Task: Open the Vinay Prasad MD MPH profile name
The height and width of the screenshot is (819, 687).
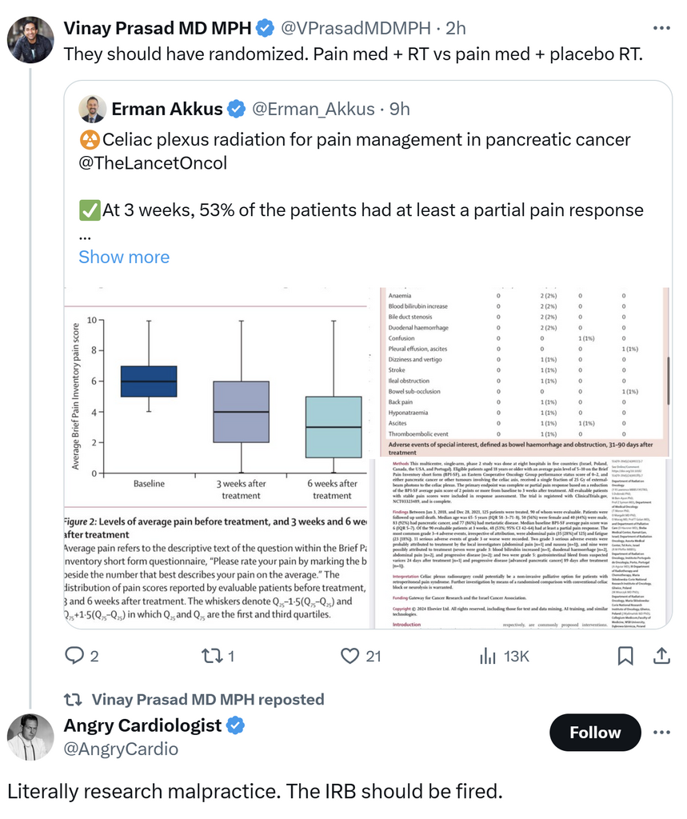Action: (156, 28)
